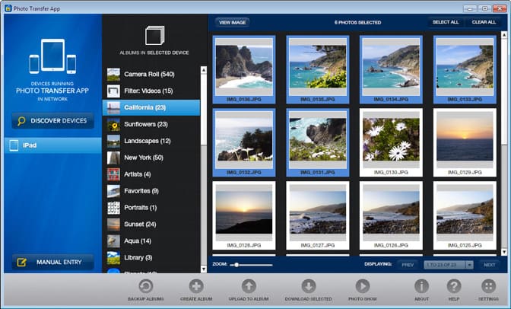Click the View Image button
Screen dimensions: 511x309
(233, 23)
